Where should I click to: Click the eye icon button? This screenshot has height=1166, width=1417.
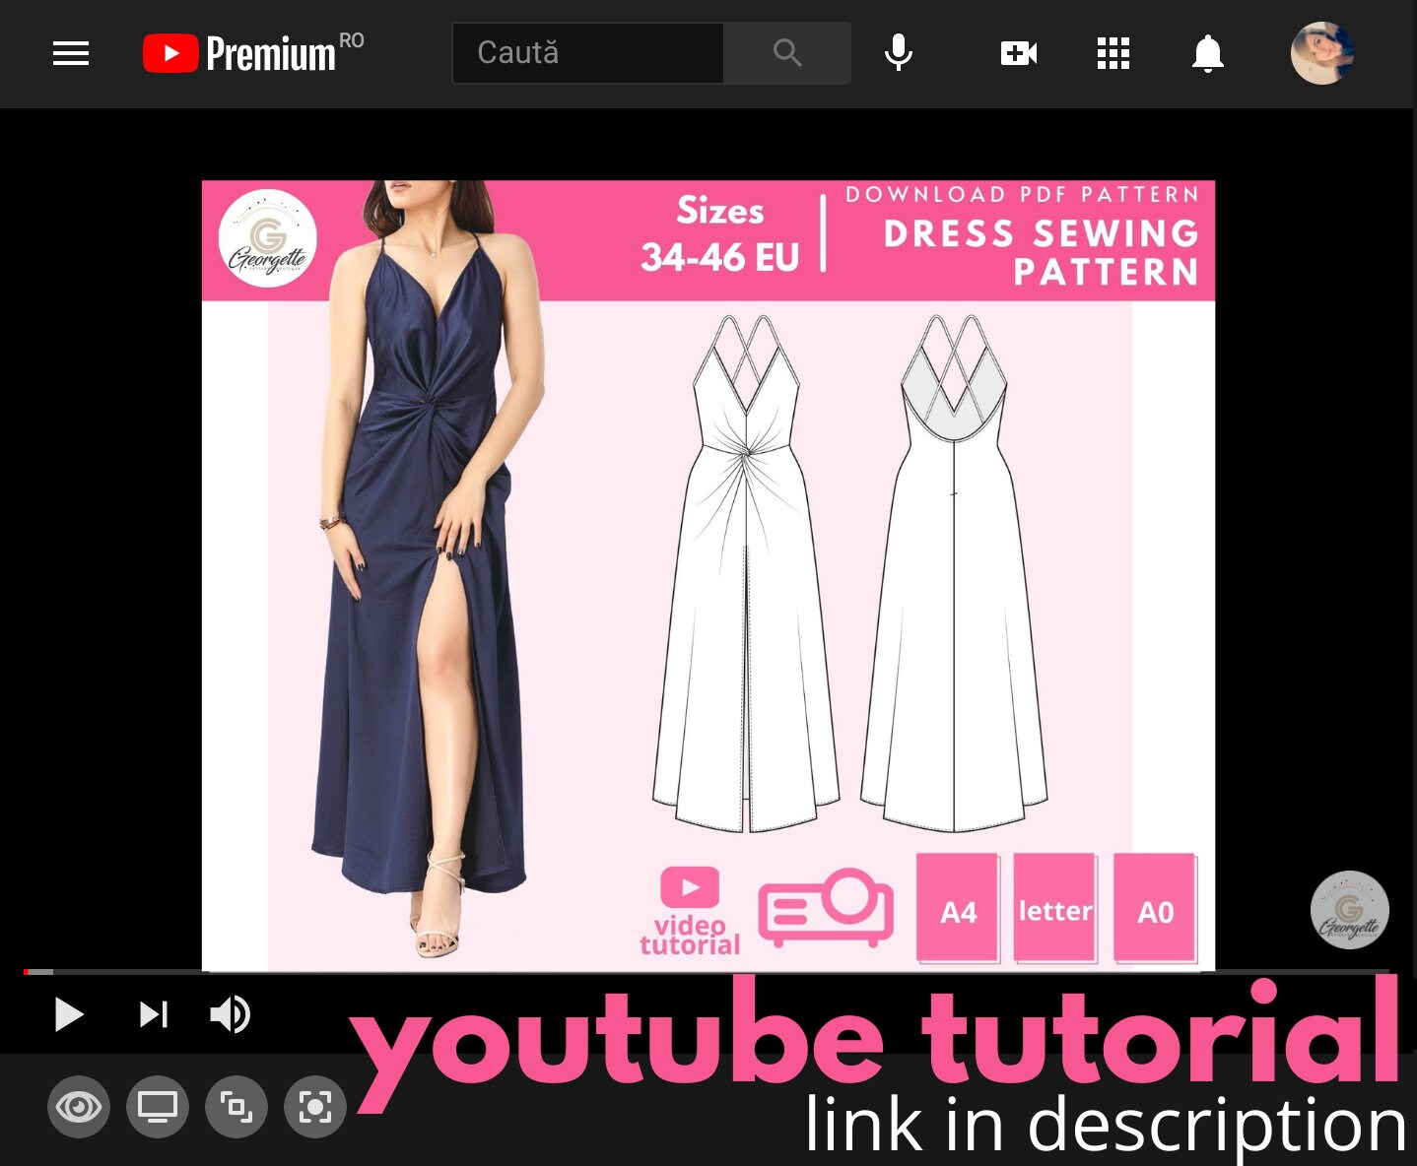[x=79, y=1108]
